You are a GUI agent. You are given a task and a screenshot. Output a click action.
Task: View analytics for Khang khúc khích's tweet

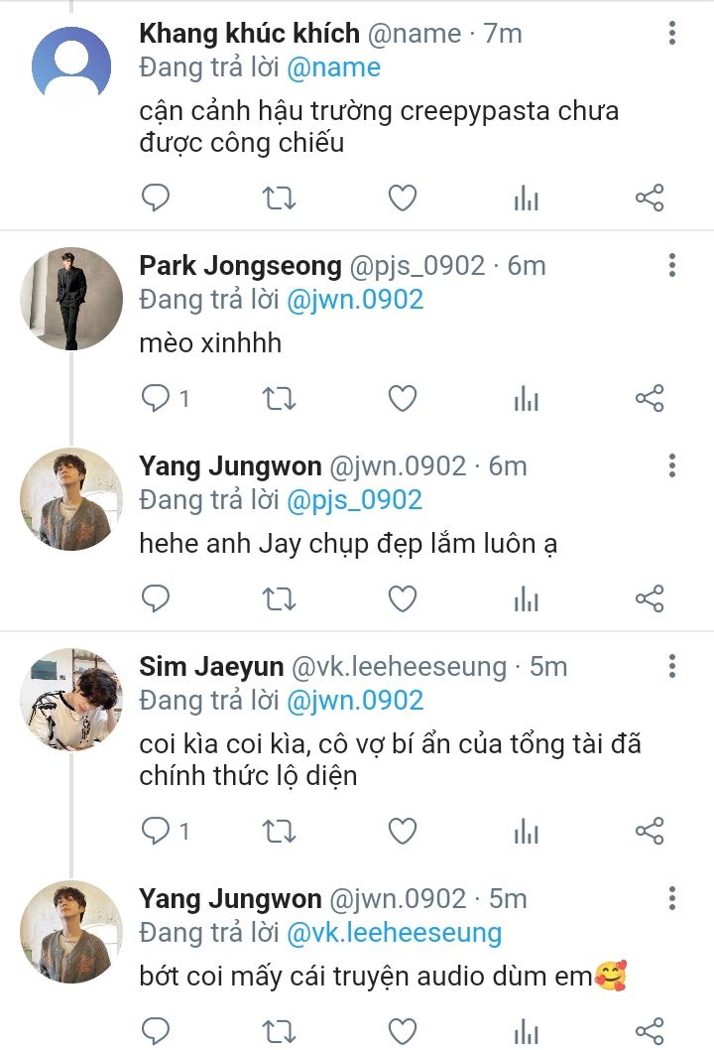(x=526, y=198)
